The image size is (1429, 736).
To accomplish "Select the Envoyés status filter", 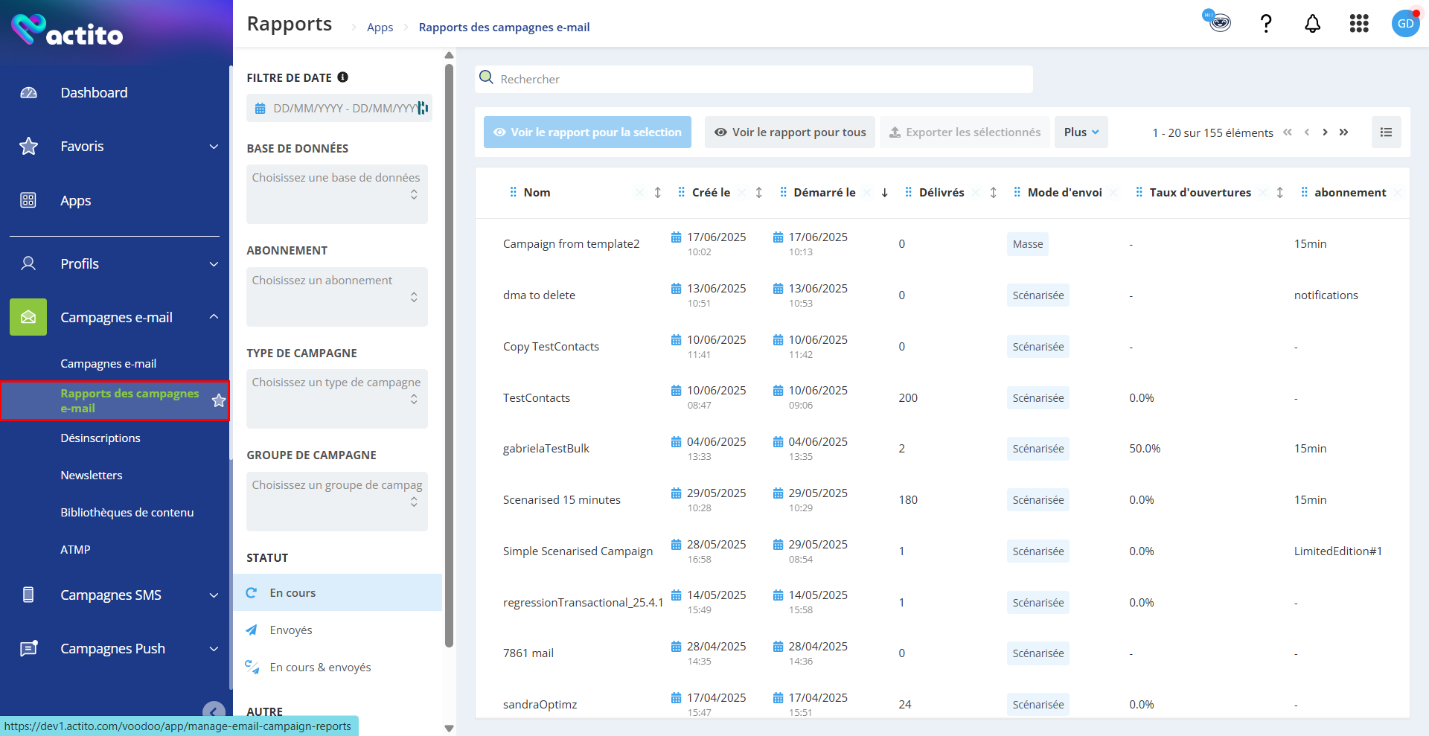I will pos(338,630).
